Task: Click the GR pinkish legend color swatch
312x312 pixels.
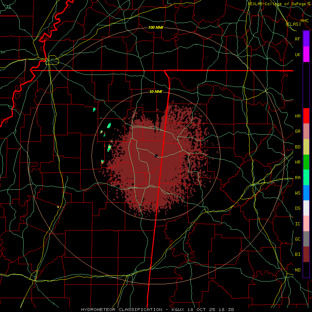Action: click(306, 131)
